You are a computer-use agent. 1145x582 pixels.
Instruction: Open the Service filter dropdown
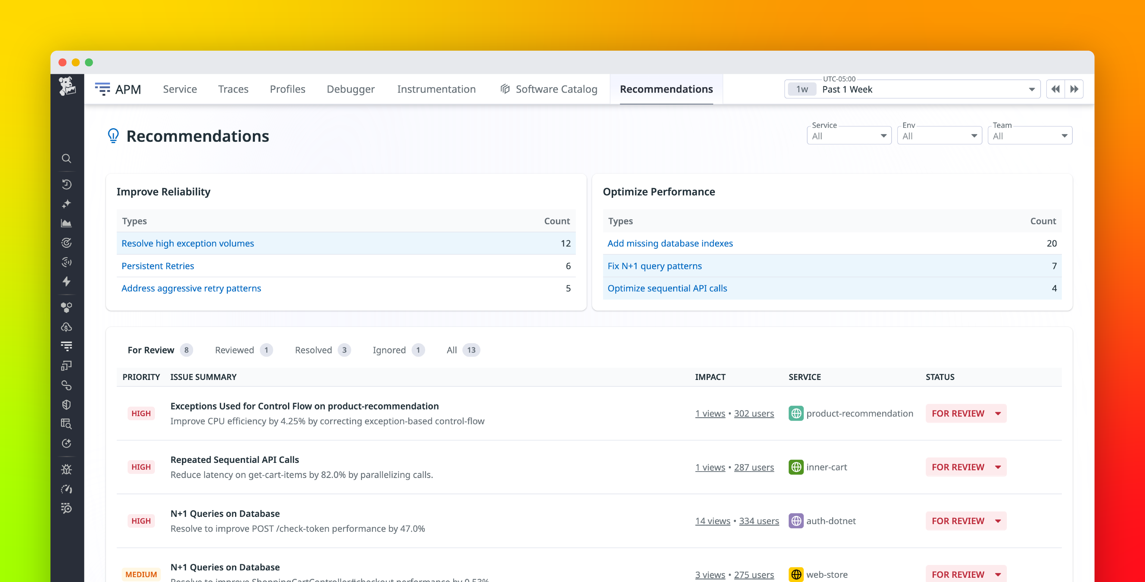[849, 136]
